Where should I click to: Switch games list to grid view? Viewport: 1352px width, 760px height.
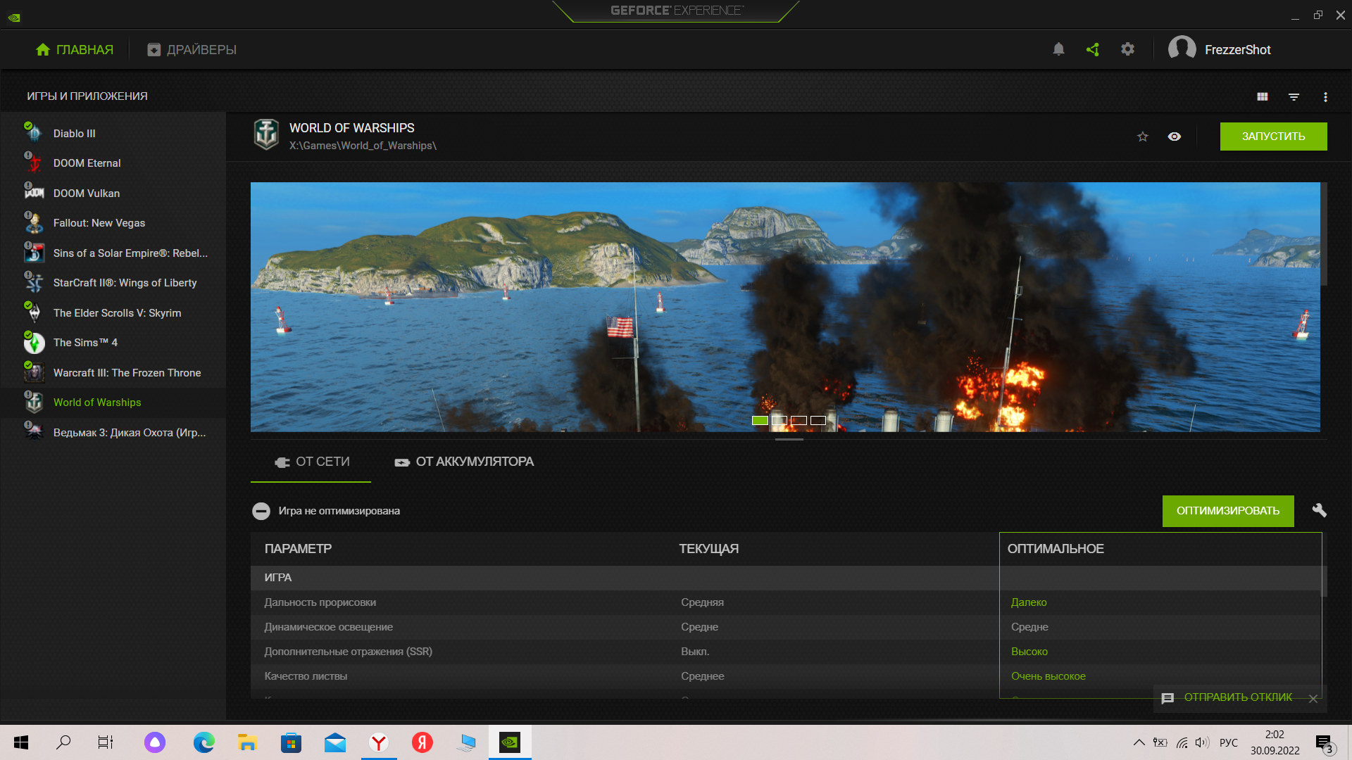(1263, 96)
